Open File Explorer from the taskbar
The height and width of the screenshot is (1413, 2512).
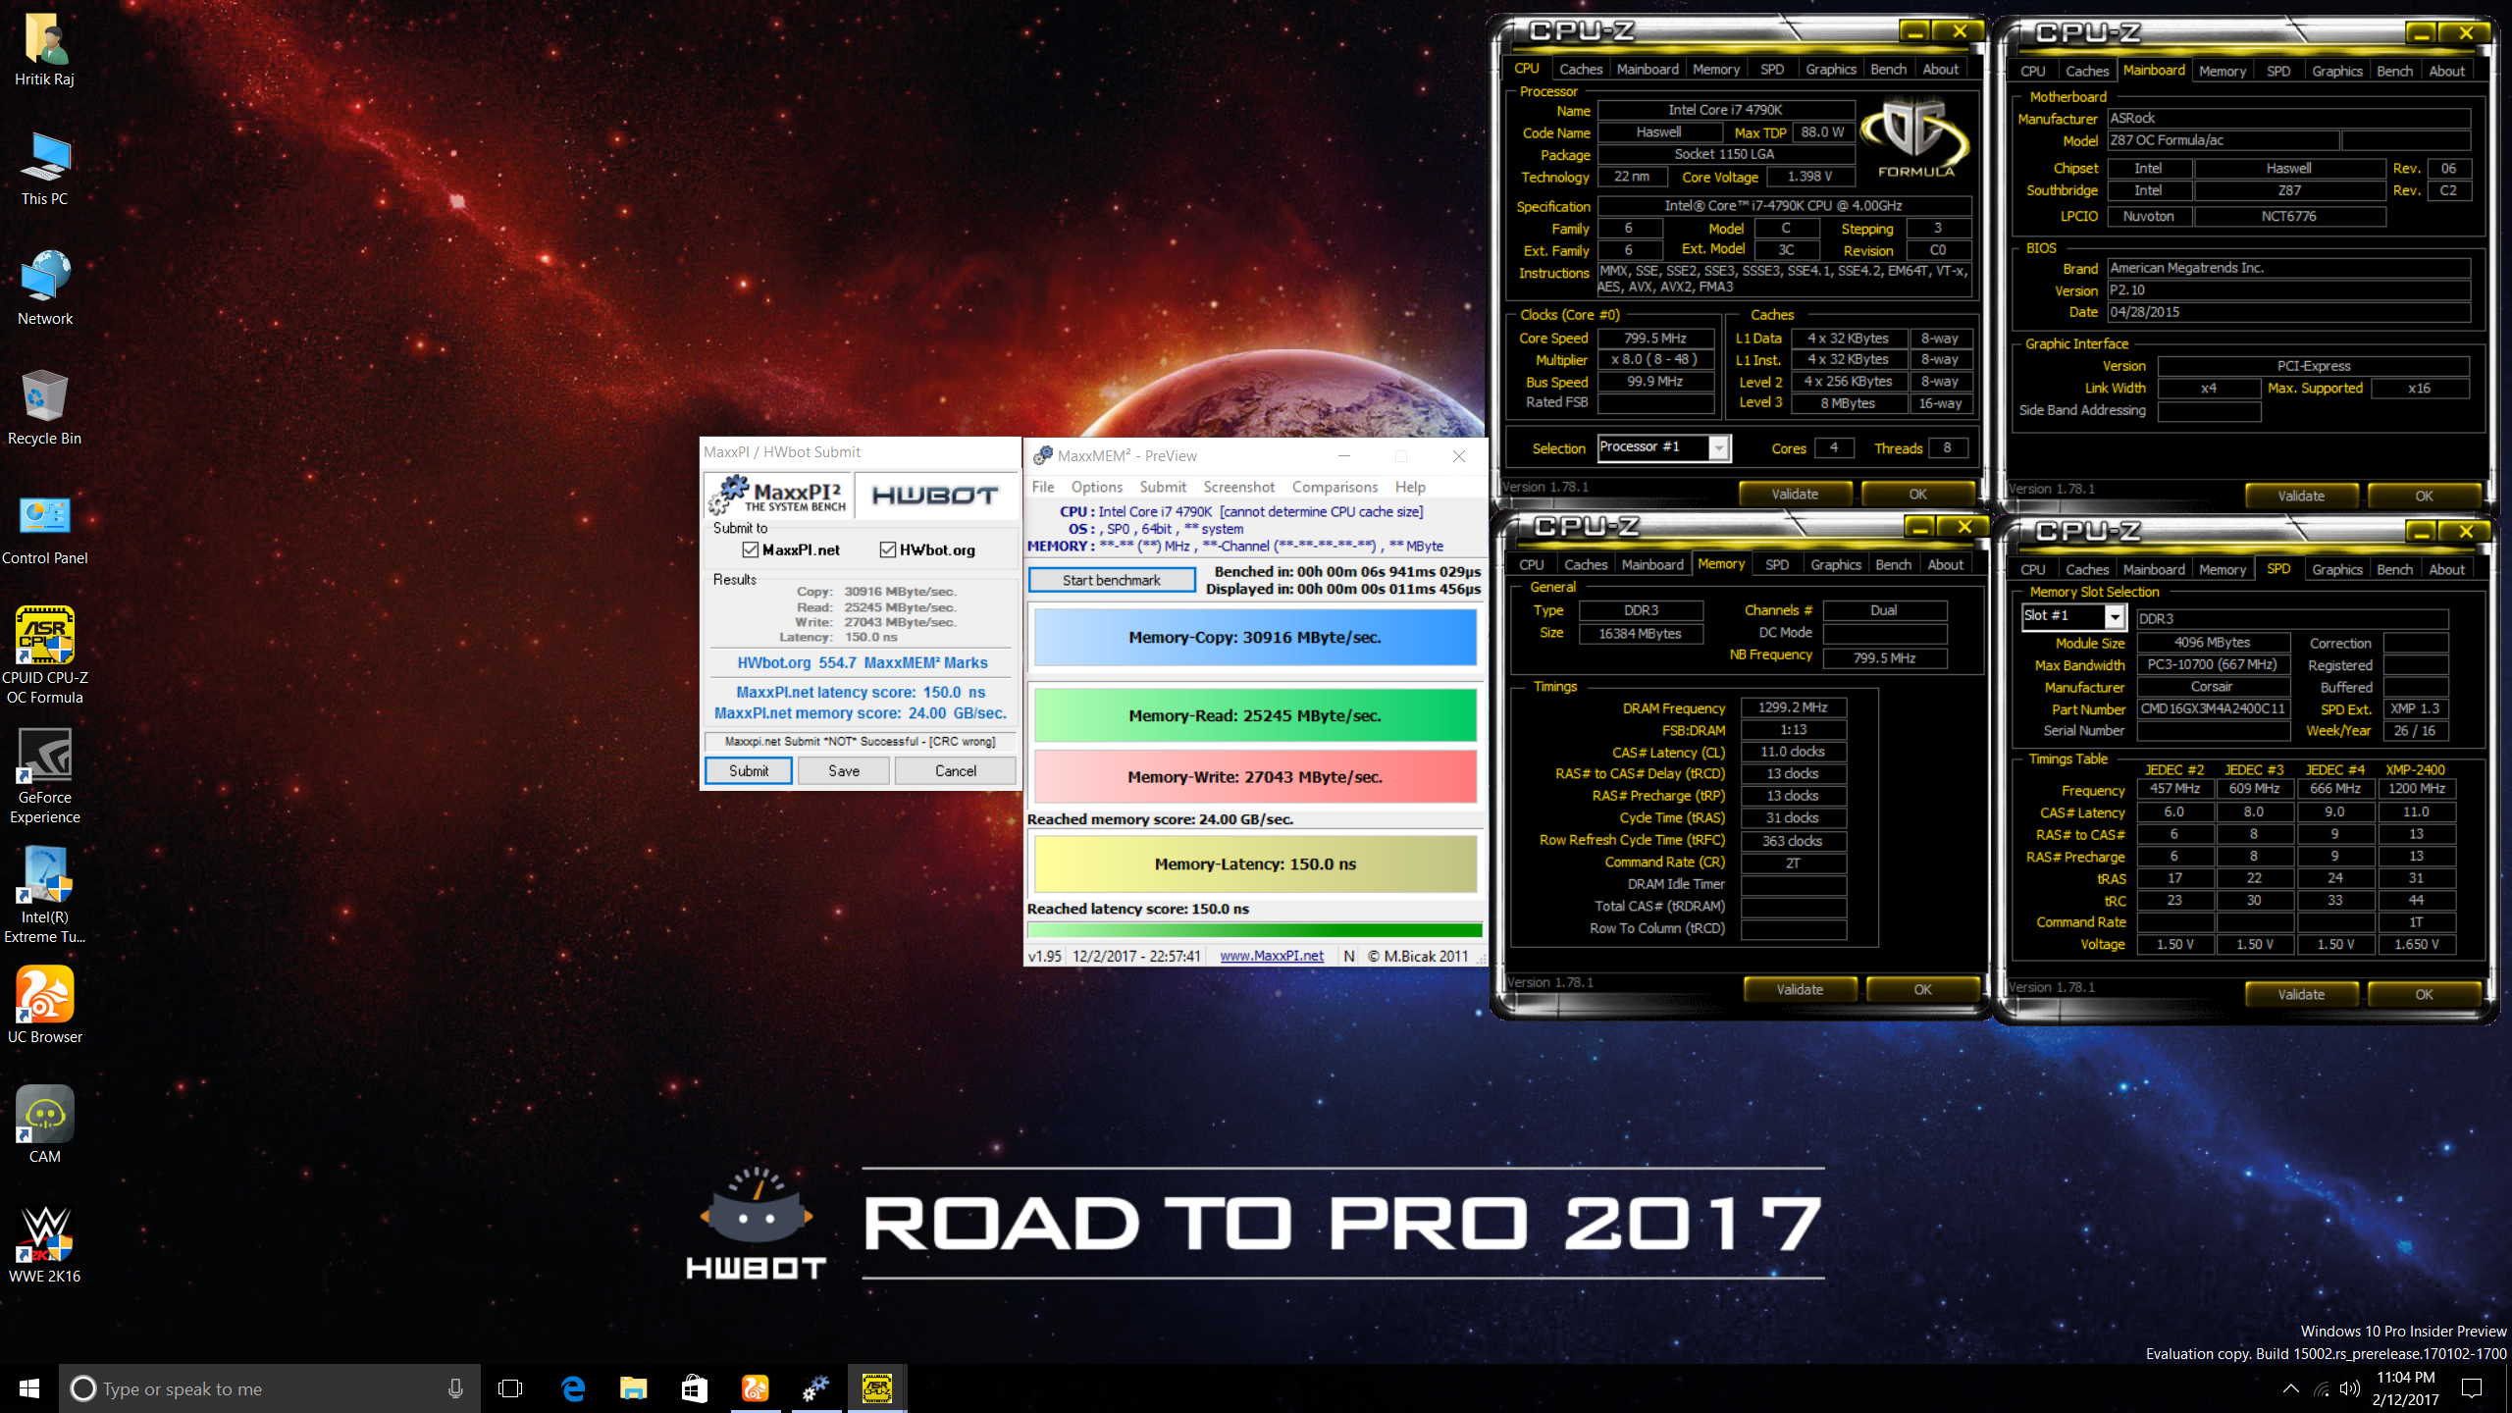[633, 1388]
